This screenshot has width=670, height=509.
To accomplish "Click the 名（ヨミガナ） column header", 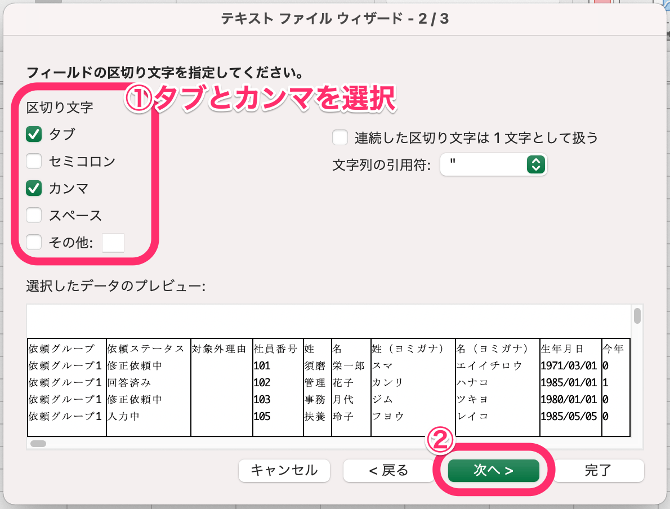I will (492, 349).
